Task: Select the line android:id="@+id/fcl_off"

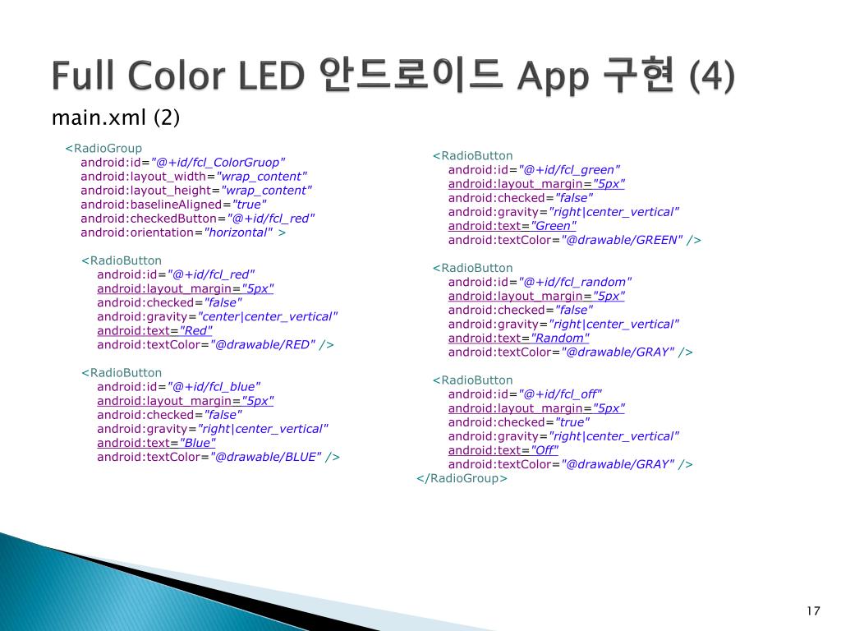Action: (x=525, y=394)
